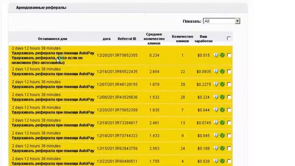
Task: Recycle referral R46129155 with green icon
Action: tap(222, 84)
